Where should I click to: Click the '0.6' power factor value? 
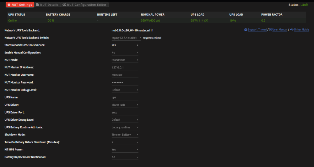point(263,21)
